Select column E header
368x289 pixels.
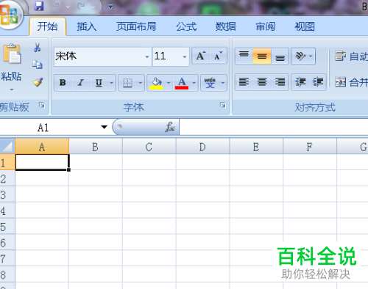pos(256,147)
